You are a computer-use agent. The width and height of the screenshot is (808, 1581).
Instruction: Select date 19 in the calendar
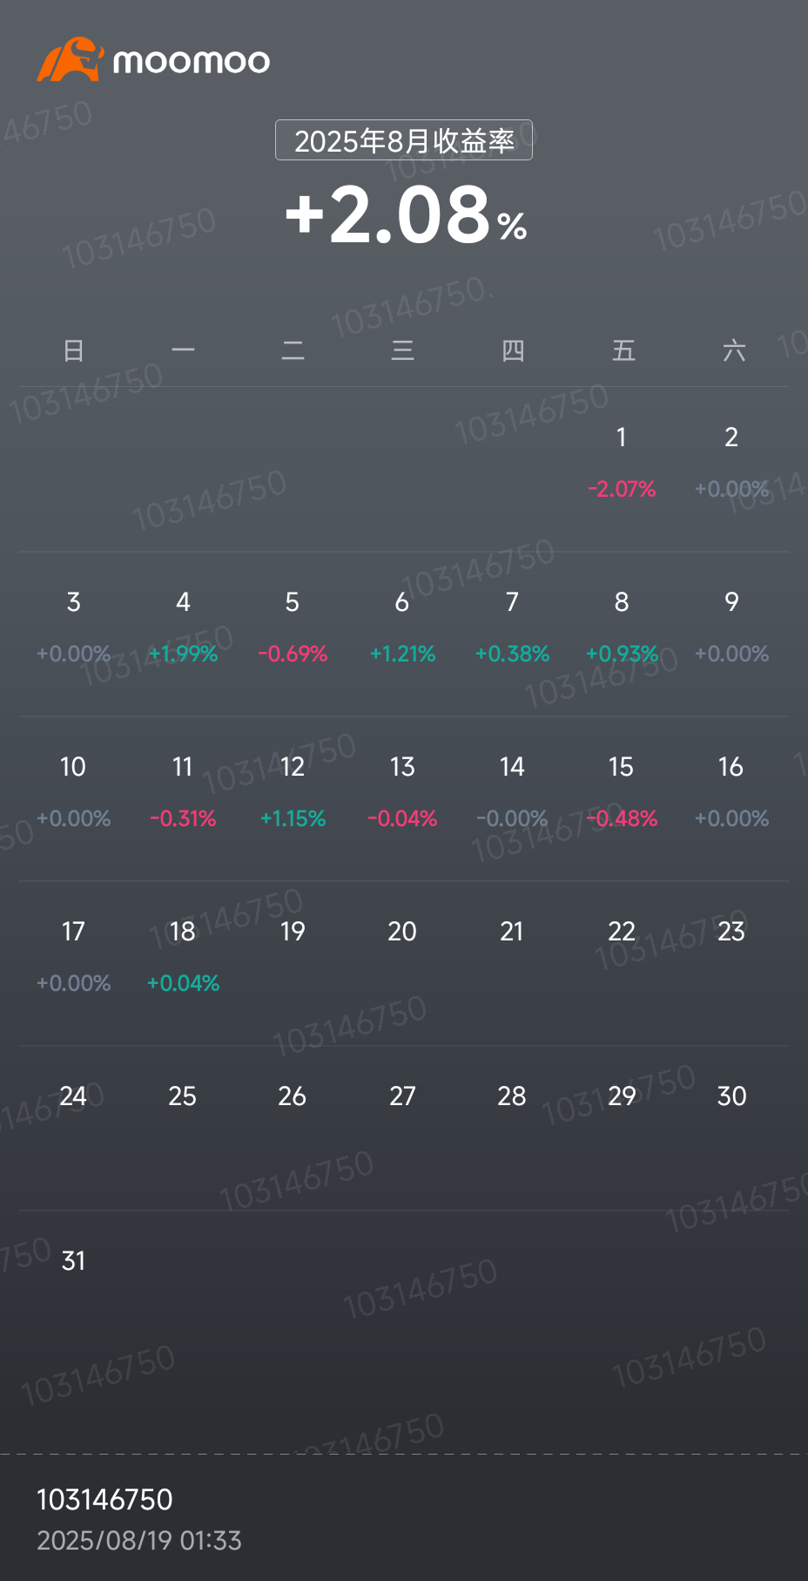coord(293,932)
